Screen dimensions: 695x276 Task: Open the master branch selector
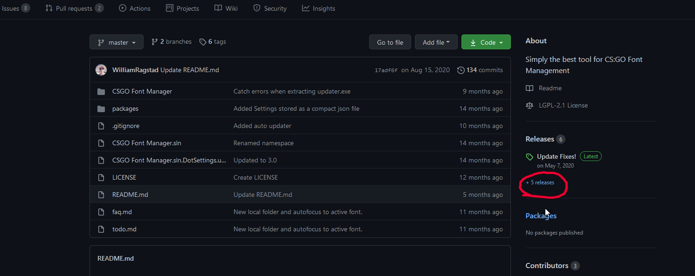(116, 41)
